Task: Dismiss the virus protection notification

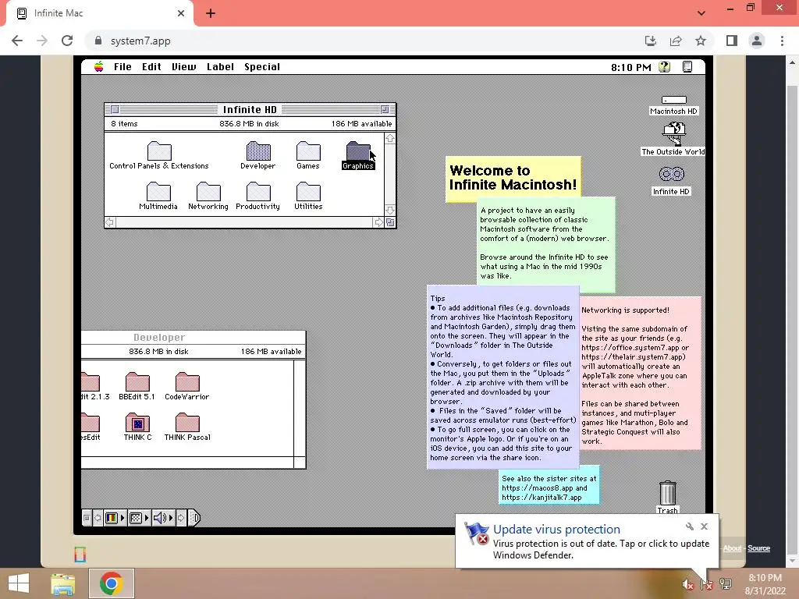Action: click(705, 526)
